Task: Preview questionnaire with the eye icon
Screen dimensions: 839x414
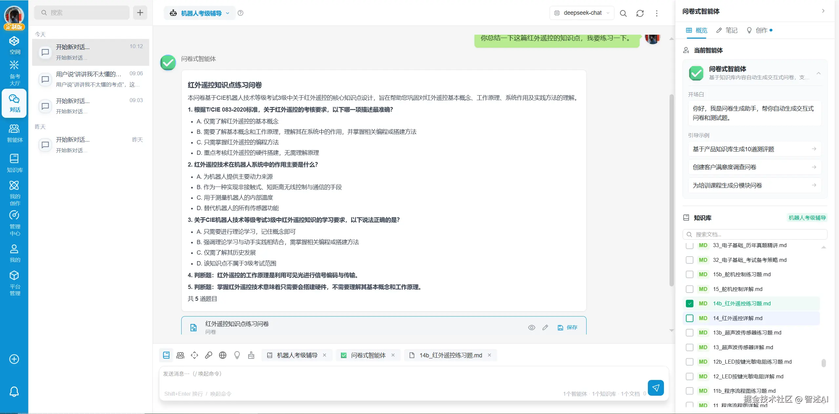Action: click(x=531, y=328)
